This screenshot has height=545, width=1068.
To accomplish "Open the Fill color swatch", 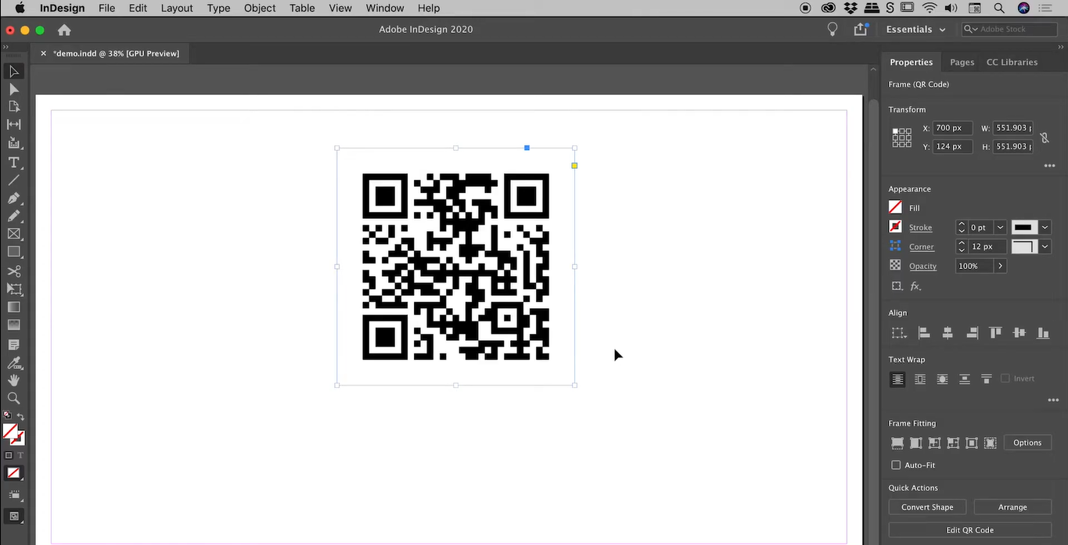I will tap(895, 207).
